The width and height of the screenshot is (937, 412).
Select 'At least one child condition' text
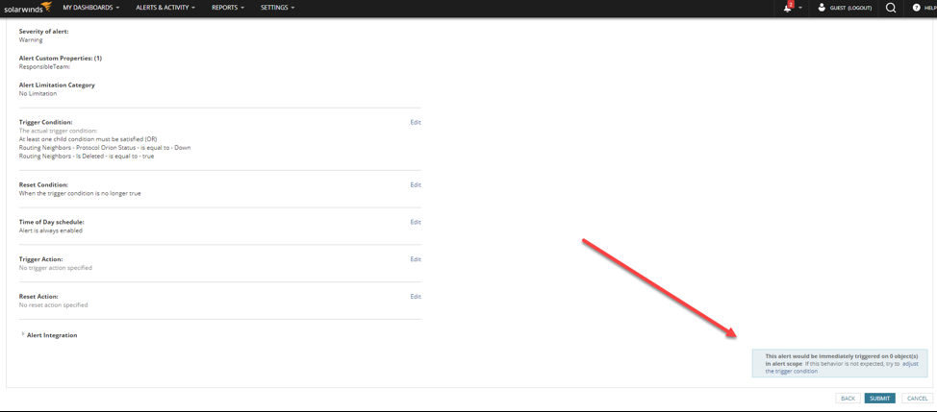(x=88, y=139)
